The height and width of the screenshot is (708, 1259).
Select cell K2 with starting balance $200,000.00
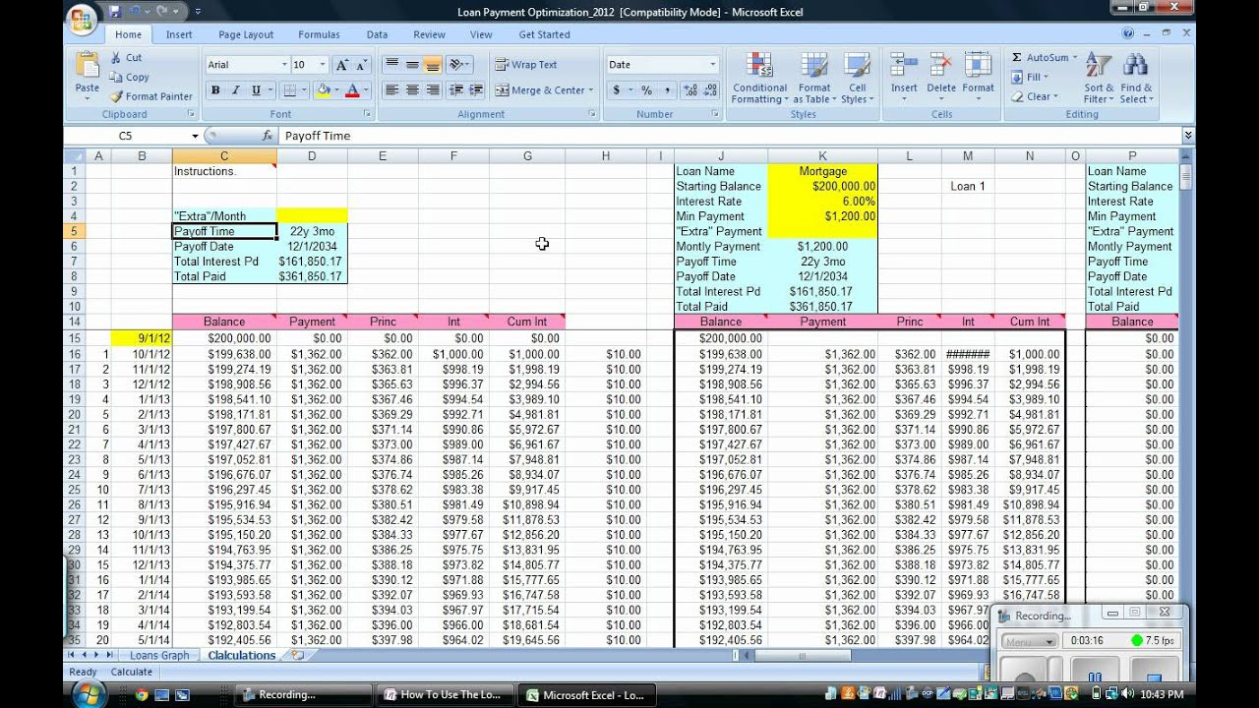(x=822, y=186)
